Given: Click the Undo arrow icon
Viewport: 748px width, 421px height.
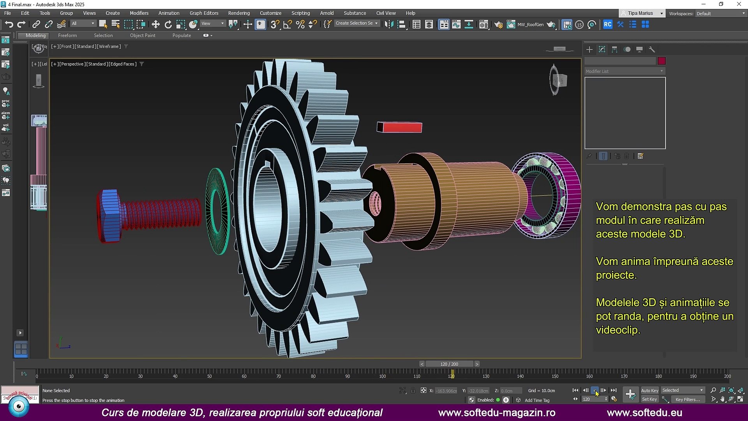Looking at the screenshot, I should (9, 25).
